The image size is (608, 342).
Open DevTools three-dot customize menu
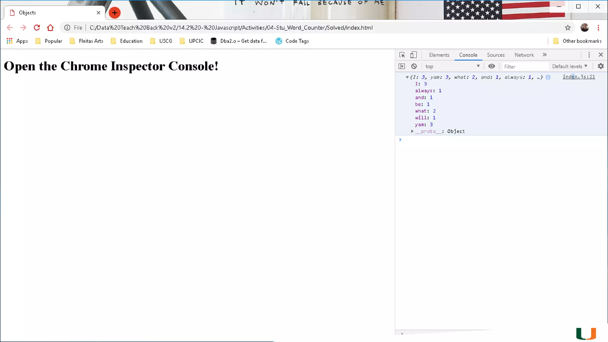[x=589, y=55]
